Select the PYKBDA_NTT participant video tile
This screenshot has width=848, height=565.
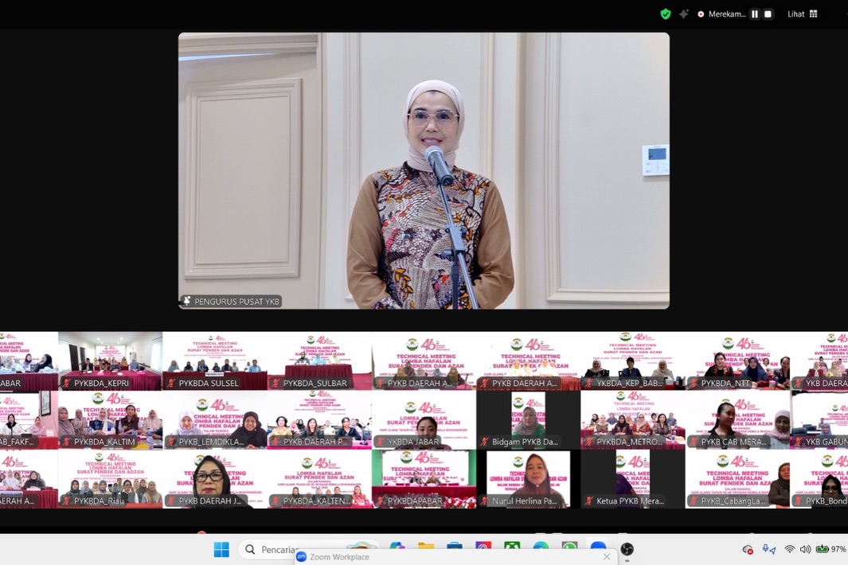pos(737,360)
